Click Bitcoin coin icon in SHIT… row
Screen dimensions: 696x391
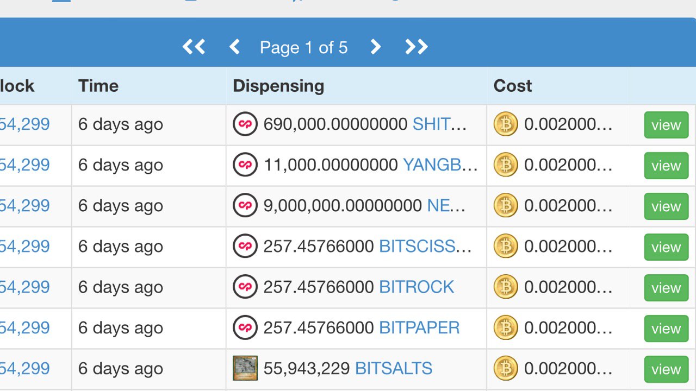coord(506,124)
